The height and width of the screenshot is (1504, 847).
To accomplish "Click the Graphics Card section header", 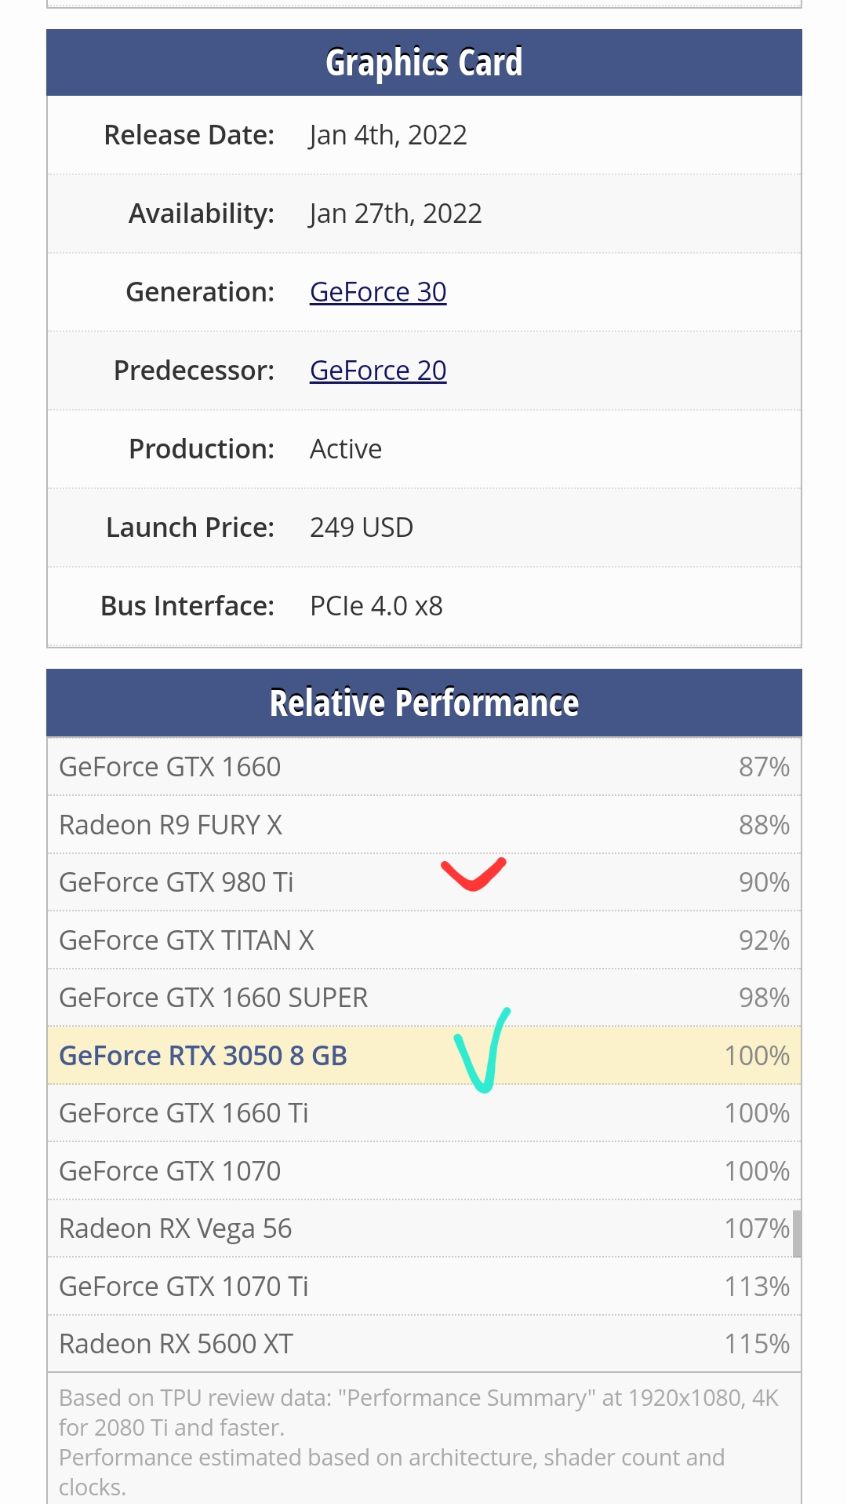I will (x=423, y=63).
